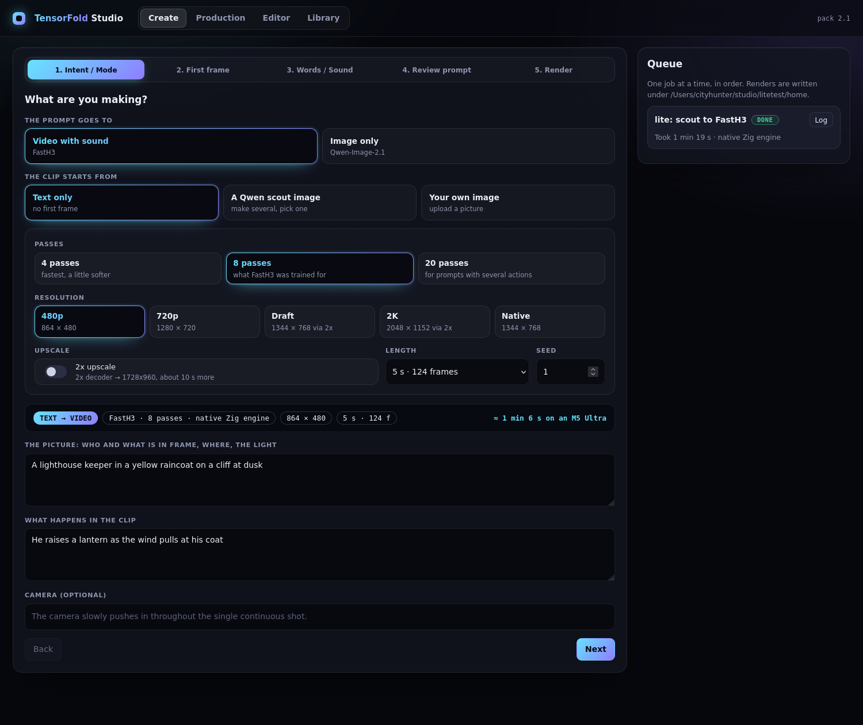
Task: Go to step 3 Words / Sound
Action: click(x=320, y=70)
